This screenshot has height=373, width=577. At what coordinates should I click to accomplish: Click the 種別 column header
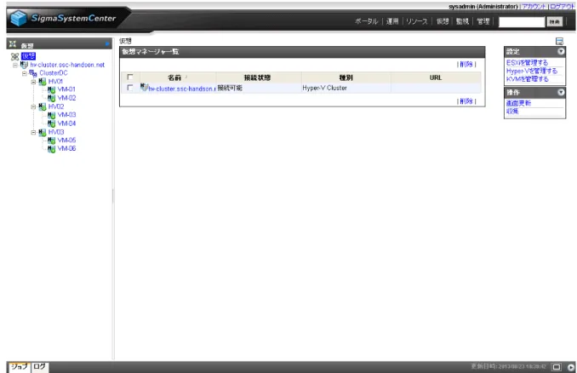pyautogui.click(x=346, y=77)
